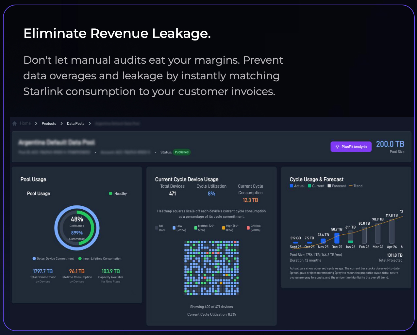Click the No Data legend swatch

point(157,228)
